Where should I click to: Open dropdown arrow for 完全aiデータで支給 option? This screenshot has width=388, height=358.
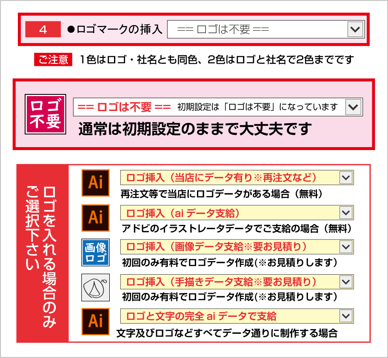point(346,316)
